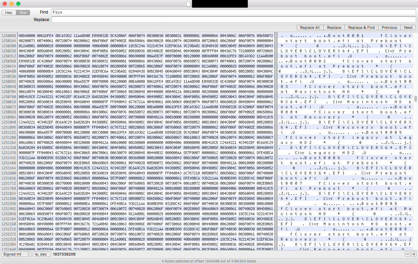Click line offset 1252048
This screenshot has width=418, height=264.
click(x=8, y=214)
